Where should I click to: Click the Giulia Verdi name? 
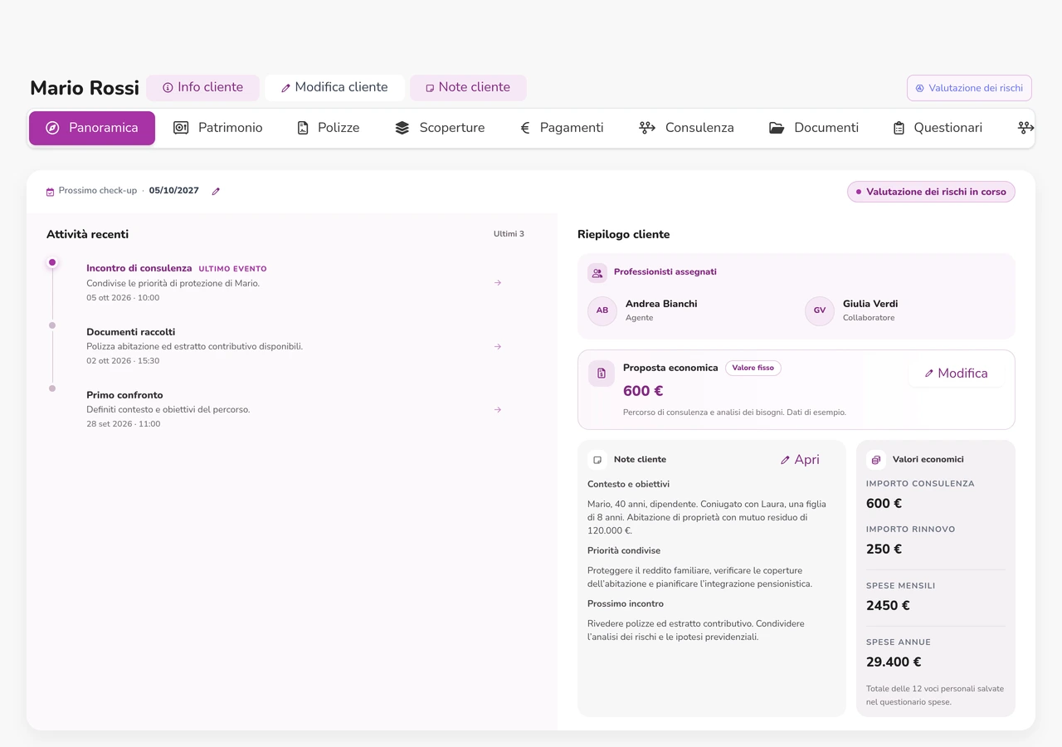tap(870, 304)
